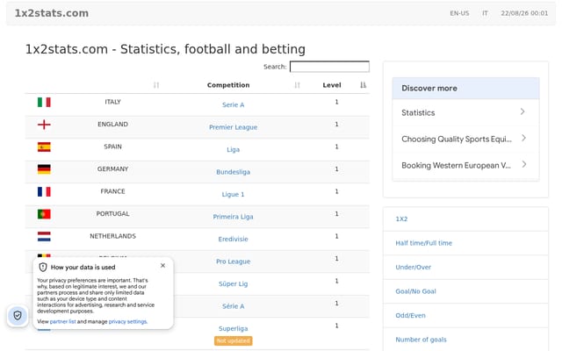Open the Primeira Liga link

click(233, 217)
